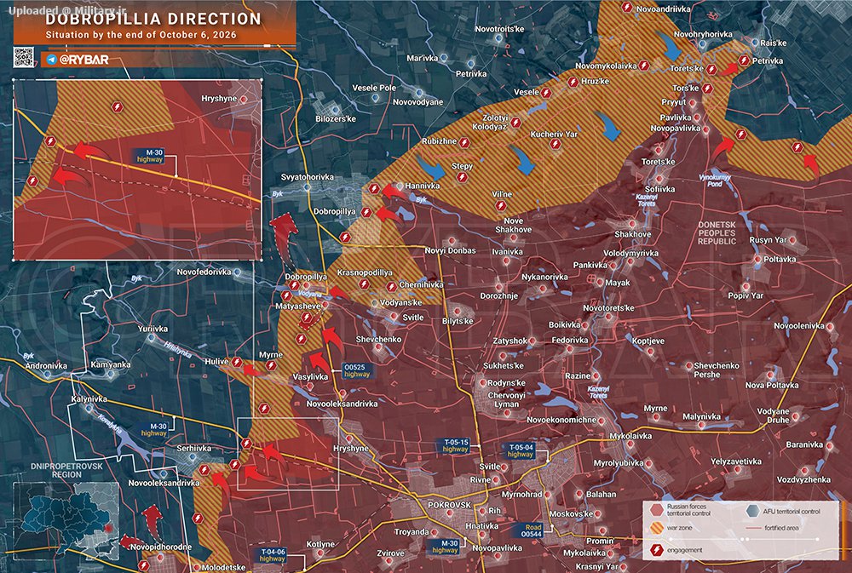Click the Russian forces territorial control swatch
Viewport: 852px width, 573px height.
click(x=657, y=510)
